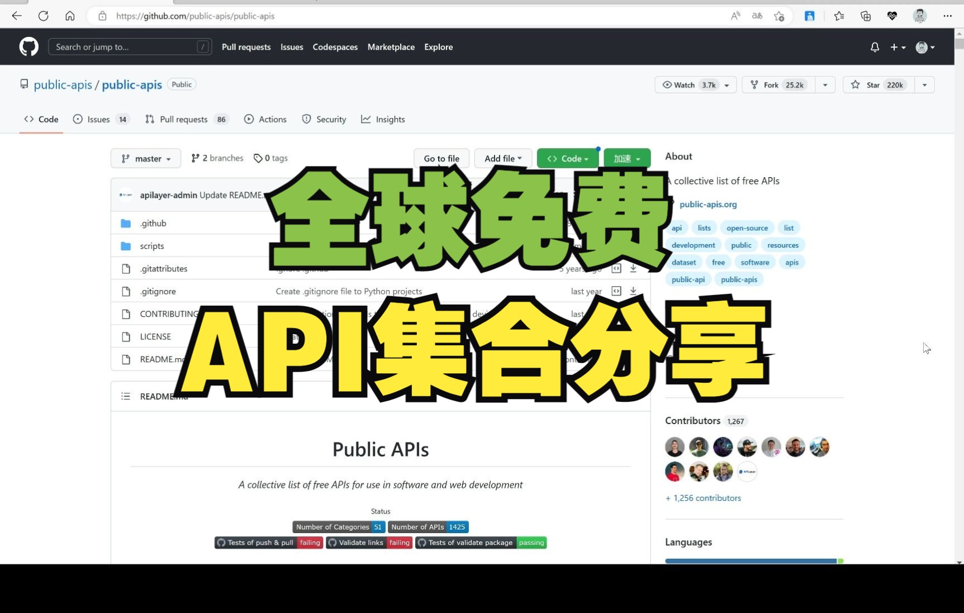This screenshot has width=964, height=613.
Task: Click the Go to file button
Action: pos(441,158)
